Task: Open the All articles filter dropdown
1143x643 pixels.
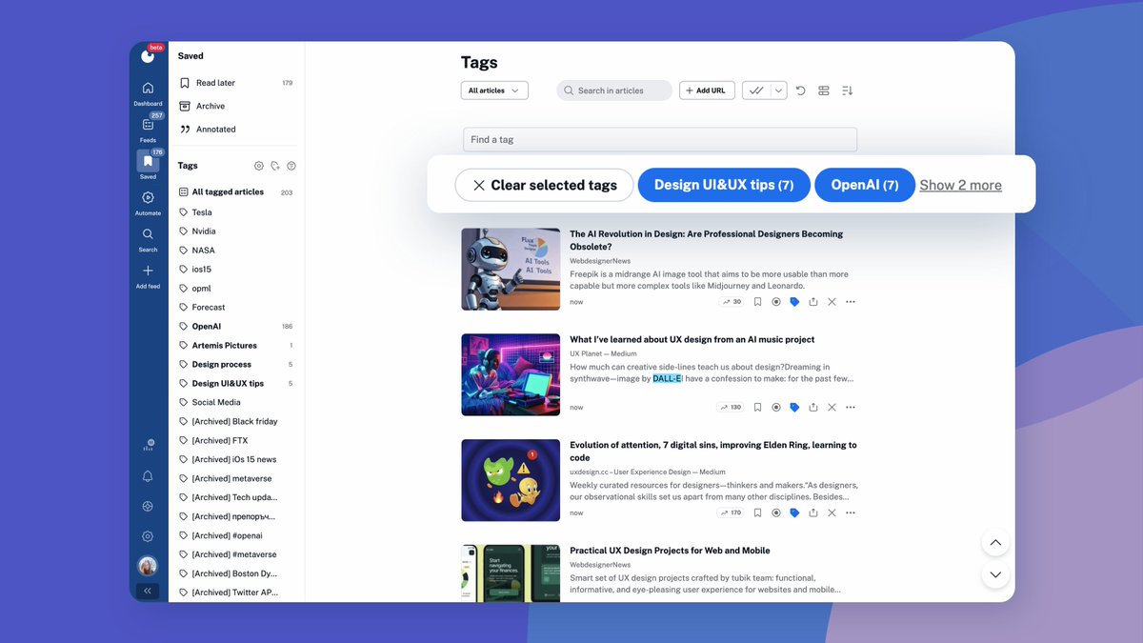Action: click(494, 90)
